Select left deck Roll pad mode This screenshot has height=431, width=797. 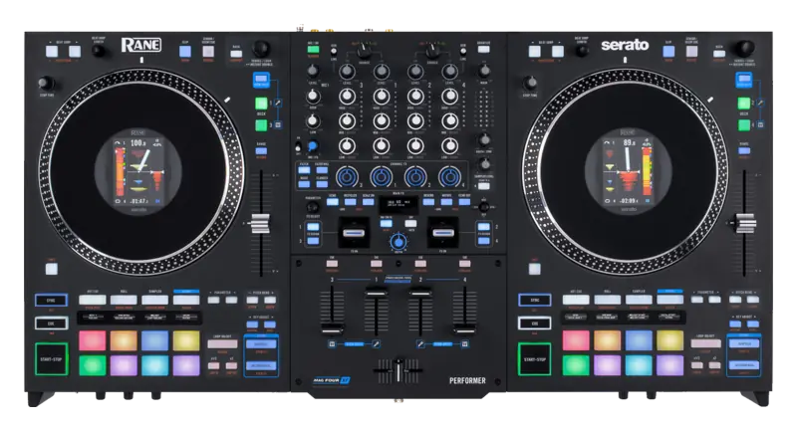tap(124, 300)
